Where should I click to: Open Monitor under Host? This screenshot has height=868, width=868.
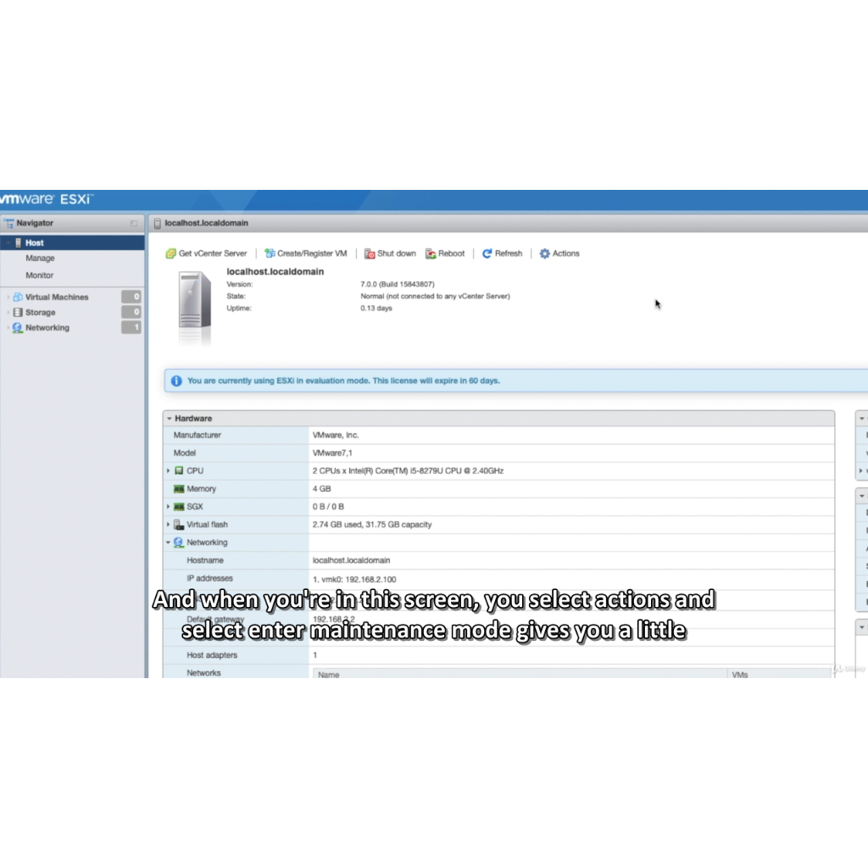pyautogui.click(x=39, y=275)
